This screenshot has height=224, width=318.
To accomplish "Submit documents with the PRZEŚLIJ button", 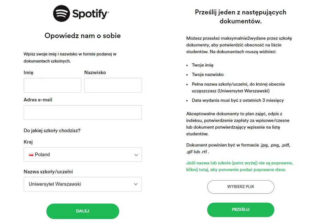I will 240,209.
